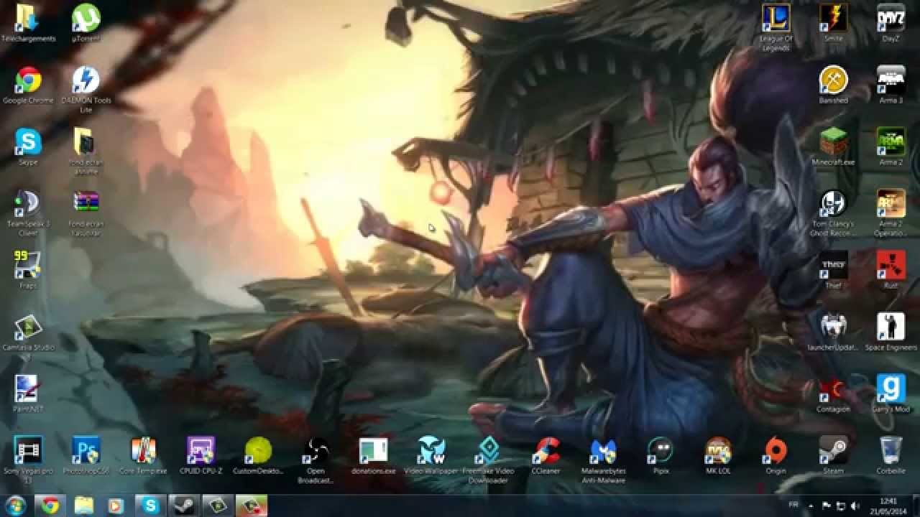Screen dimensions: 920x517
Task: Select the Thief game icon
Action: coord(833,270)
